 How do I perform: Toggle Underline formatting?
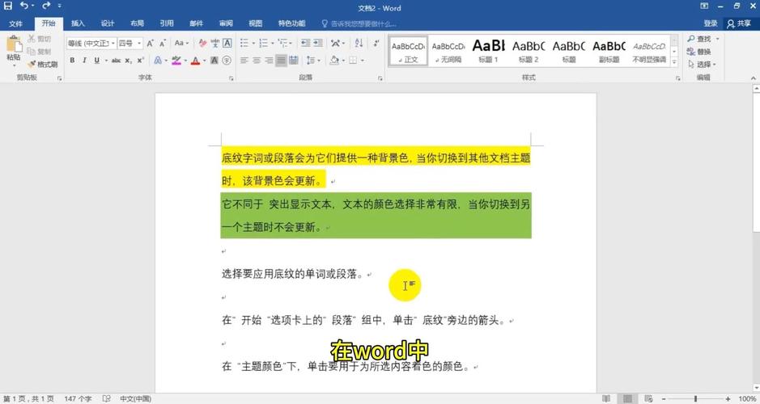(97, 61)
